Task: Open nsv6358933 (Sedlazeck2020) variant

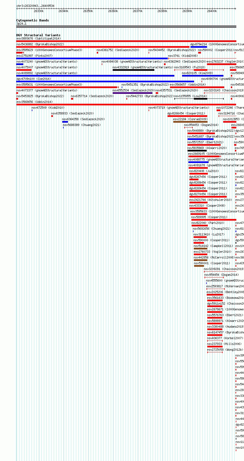Action: point(72,114)
